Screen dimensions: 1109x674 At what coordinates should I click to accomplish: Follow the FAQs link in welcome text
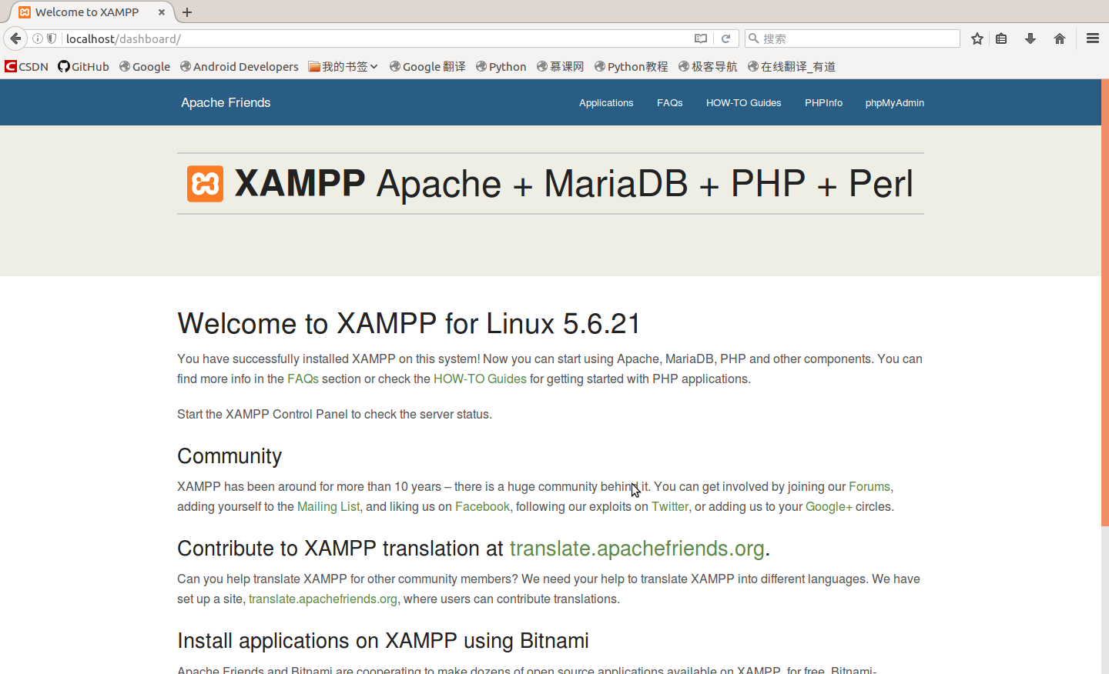point(303,379)
